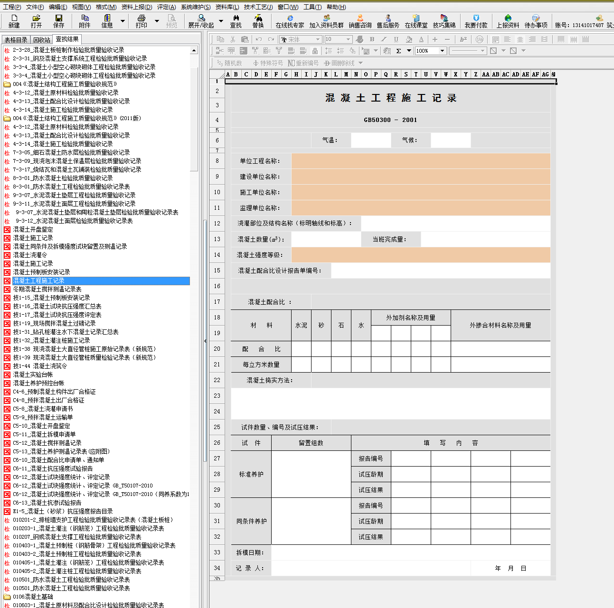Image resolution: width=614 pixels, height=608 pixels.
Task: Open the dropdown arrow beside Sigma
Action: click(x=409, y=51)
